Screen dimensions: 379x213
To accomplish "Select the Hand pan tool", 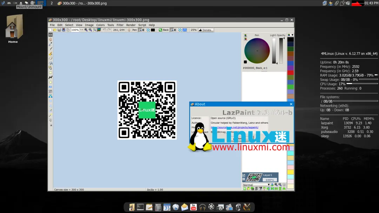I will click(51, 39).
